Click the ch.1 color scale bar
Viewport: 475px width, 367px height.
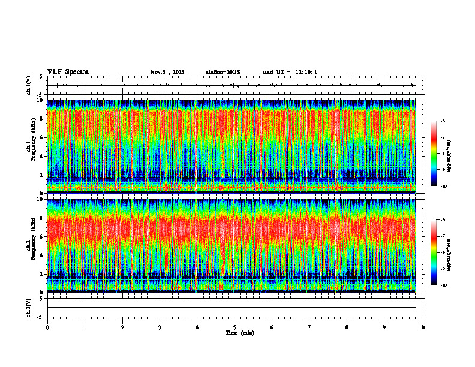click(434, 154)
